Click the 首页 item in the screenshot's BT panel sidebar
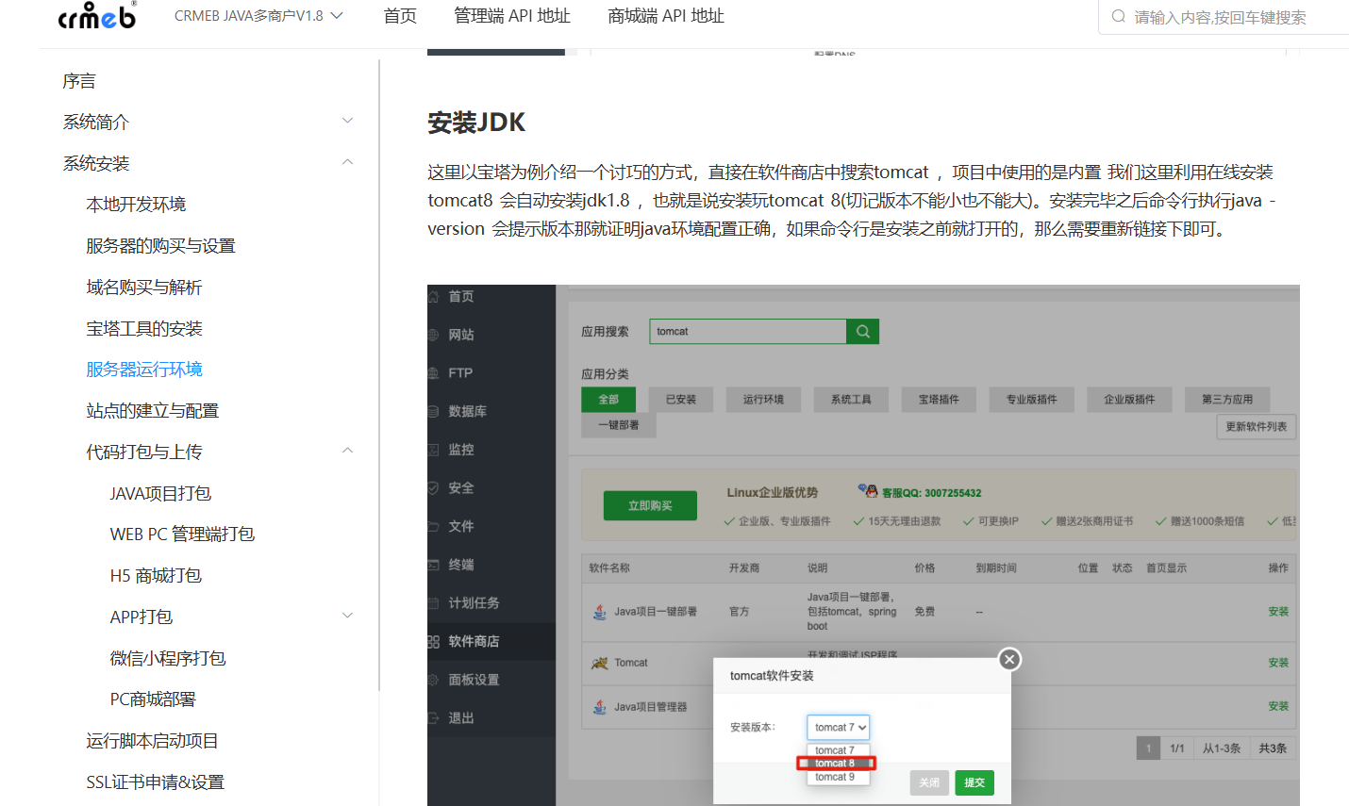Viewport: 1349px width, 806px height. pos(461,297)
